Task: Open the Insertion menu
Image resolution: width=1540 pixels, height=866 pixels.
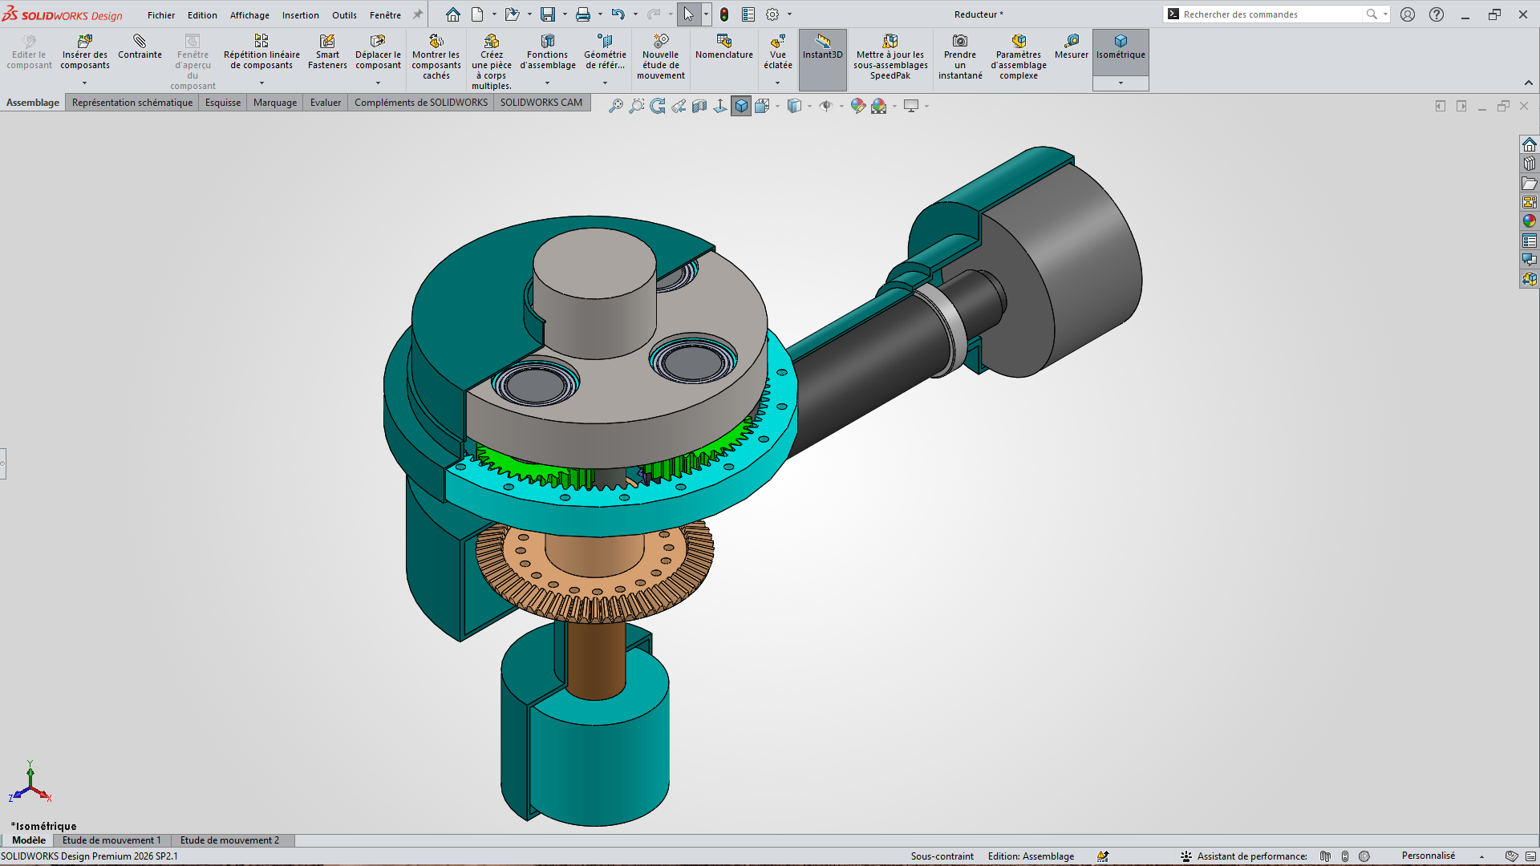Action: 300,15
